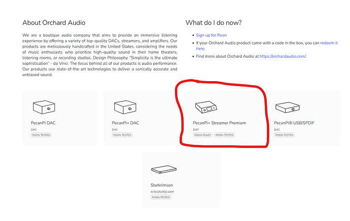The image size is (350, 221).
Task: Open the Sign up for Roon link
Action: [211, 35]
